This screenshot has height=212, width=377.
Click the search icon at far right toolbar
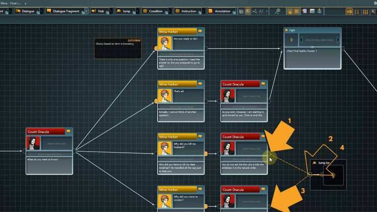click(x=374, y=12)
